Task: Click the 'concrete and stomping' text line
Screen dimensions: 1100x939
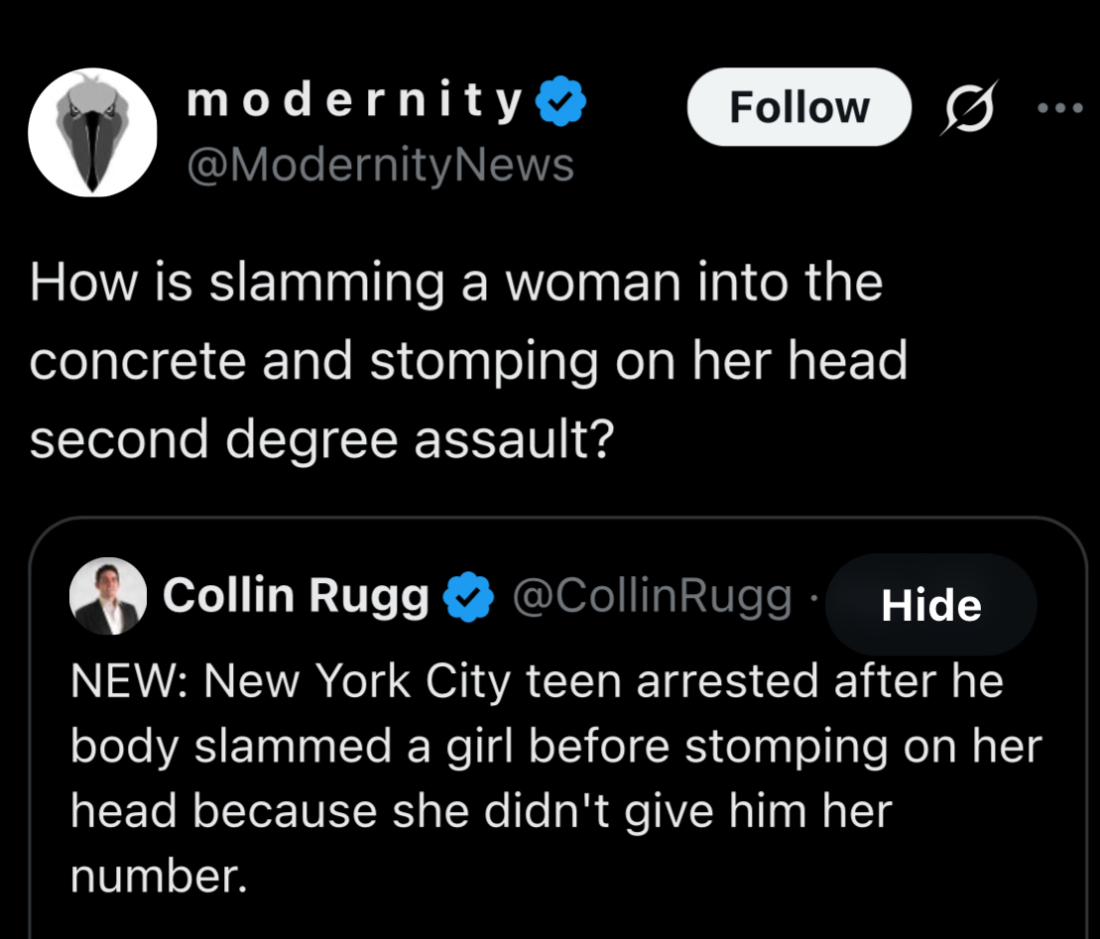Action: click(468, 360)
